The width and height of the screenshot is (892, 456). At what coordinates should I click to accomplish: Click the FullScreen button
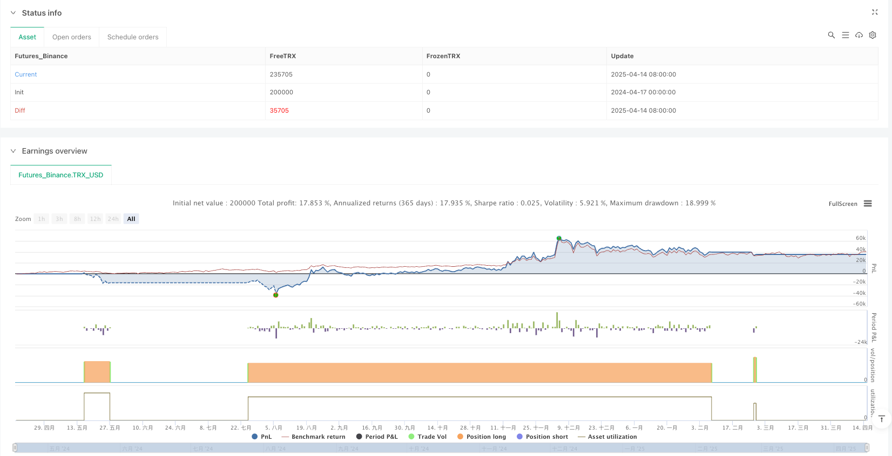(842, 204)
